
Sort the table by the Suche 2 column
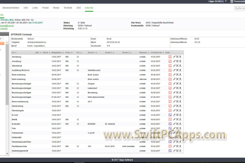pos(110,53)
